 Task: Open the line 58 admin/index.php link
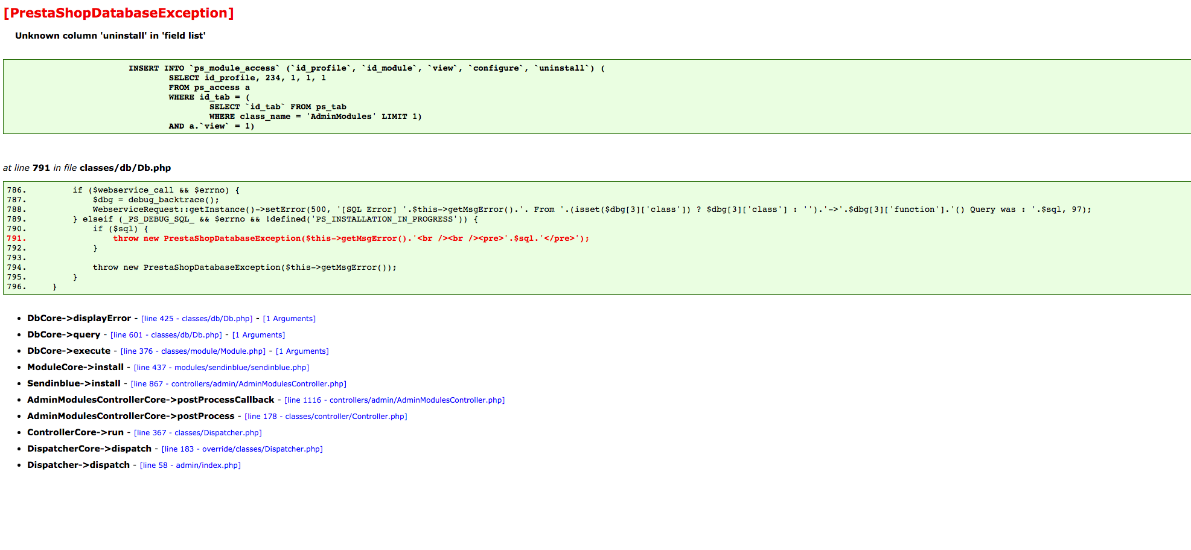(x=190, y=465)
